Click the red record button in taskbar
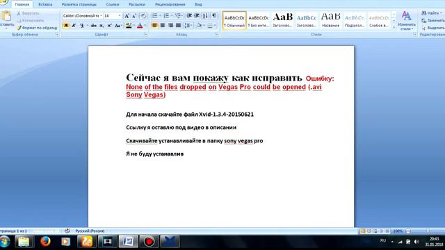This screenshot has height=250, width=445. click(x=149, y=242)
